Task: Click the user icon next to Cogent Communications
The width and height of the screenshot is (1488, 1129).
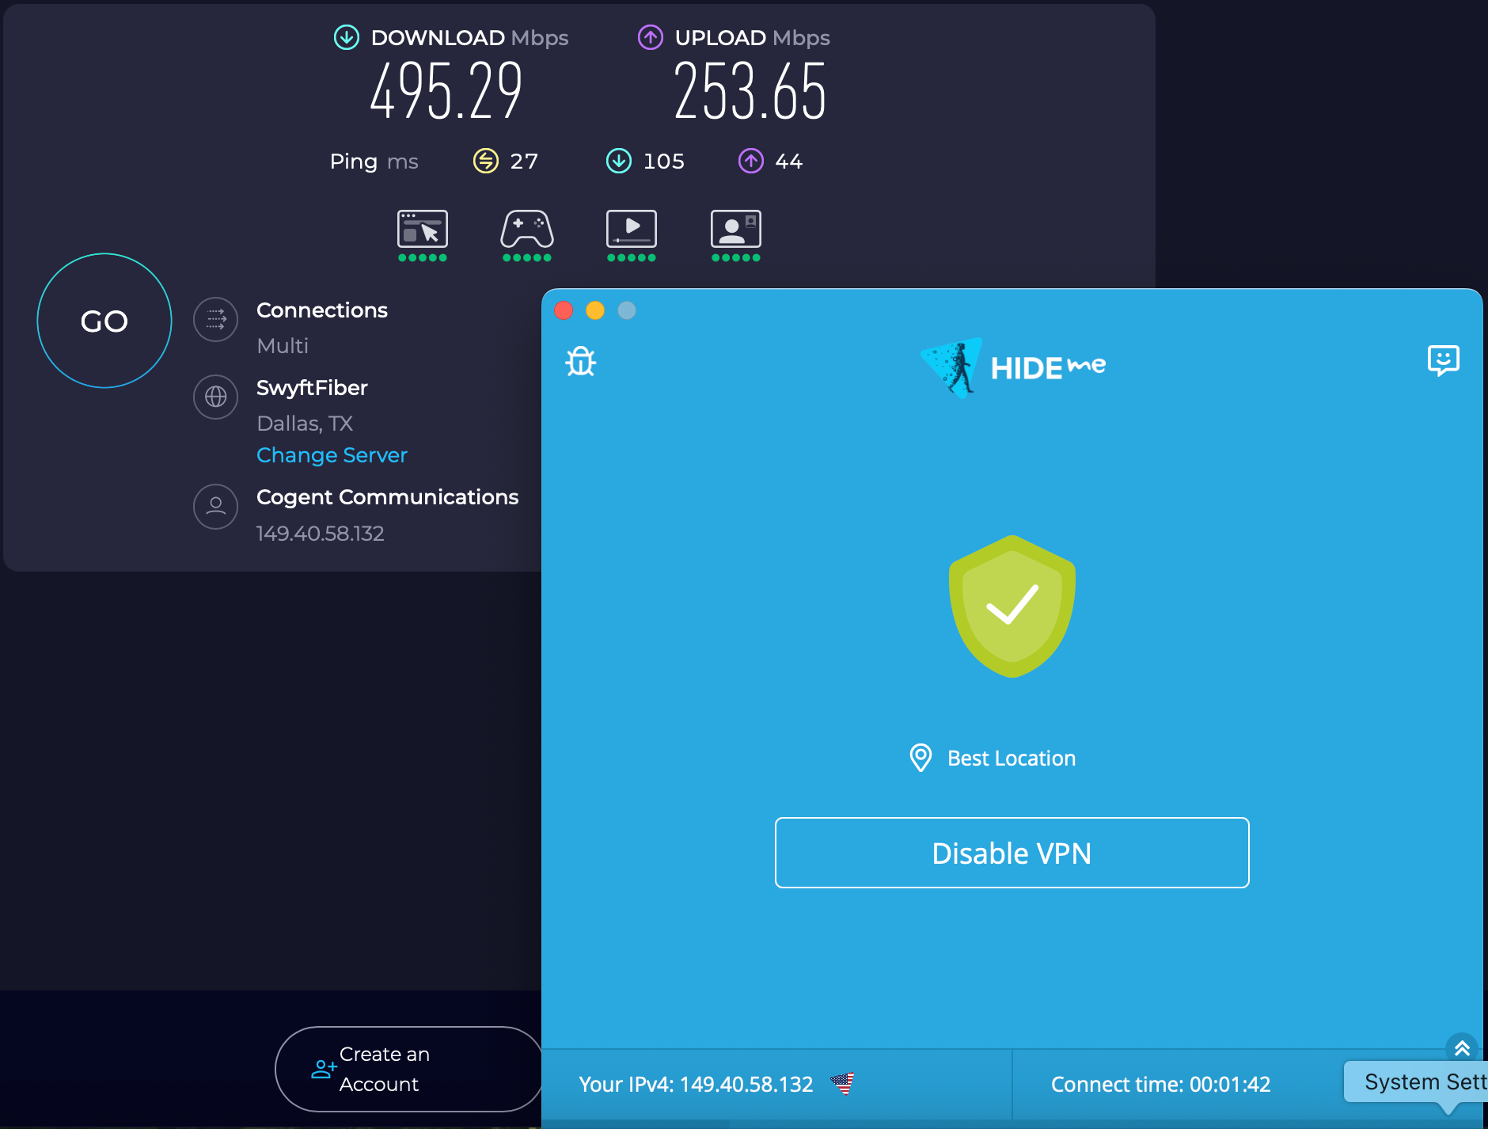Action: click(x=215, y=506)
